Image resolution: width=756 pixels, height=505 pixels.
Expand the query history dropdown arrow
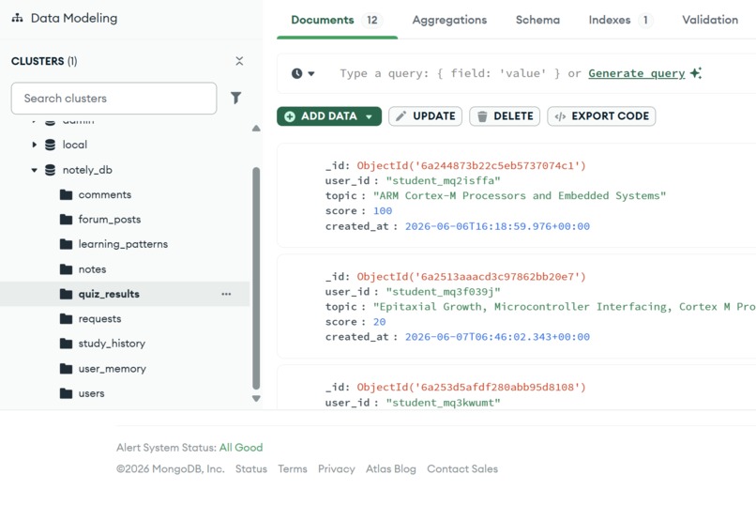click(311, 74)
